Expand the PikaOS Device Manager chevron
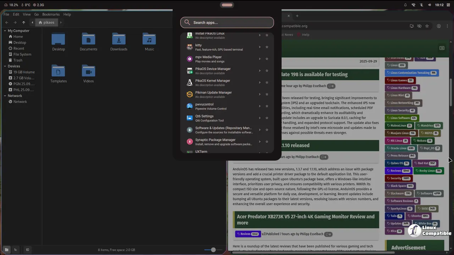This screenshot has width=454, height=255. pyautogui.click(x=260, y=70)
